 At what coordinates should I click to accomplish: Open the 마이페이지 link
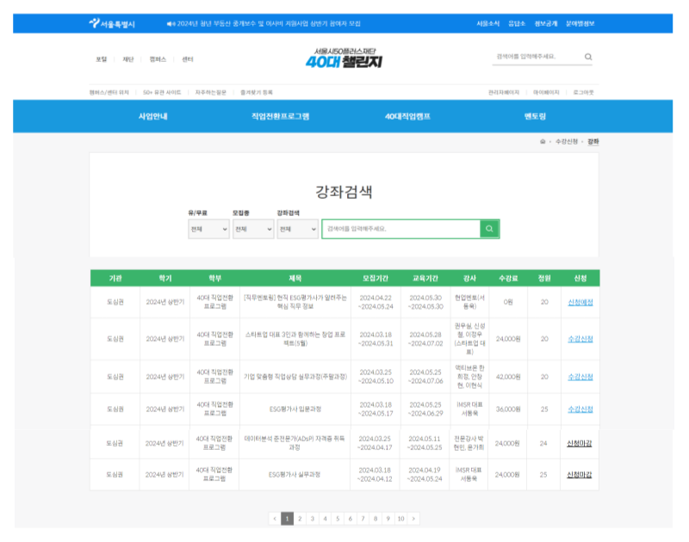545,92
